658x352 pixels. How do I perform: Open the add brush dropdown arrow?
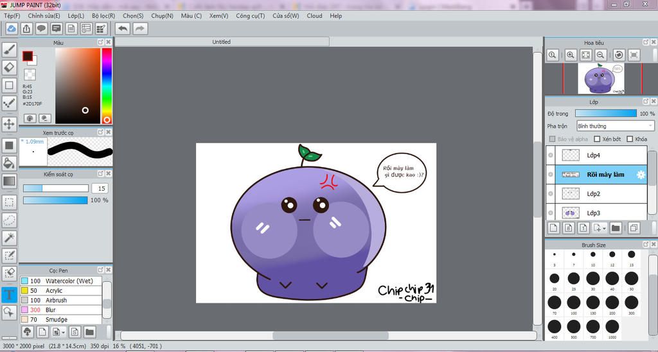click(63, 332)
